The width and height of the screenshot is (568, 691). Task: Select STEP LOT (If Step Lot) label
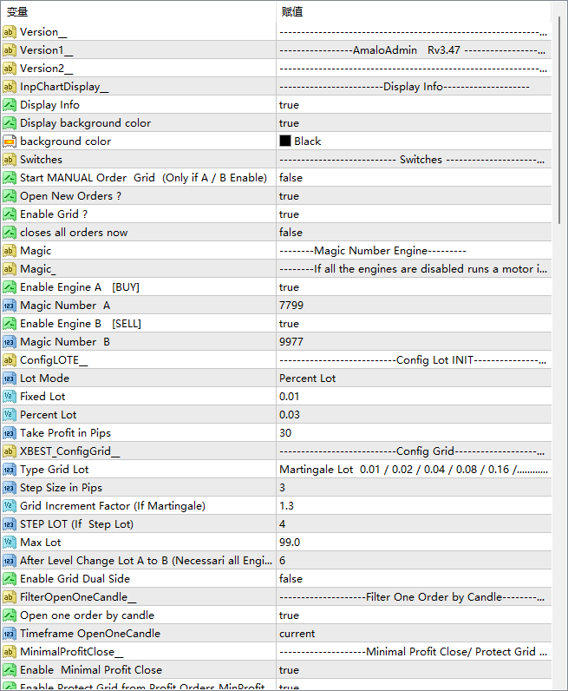(x=76, y=524)
